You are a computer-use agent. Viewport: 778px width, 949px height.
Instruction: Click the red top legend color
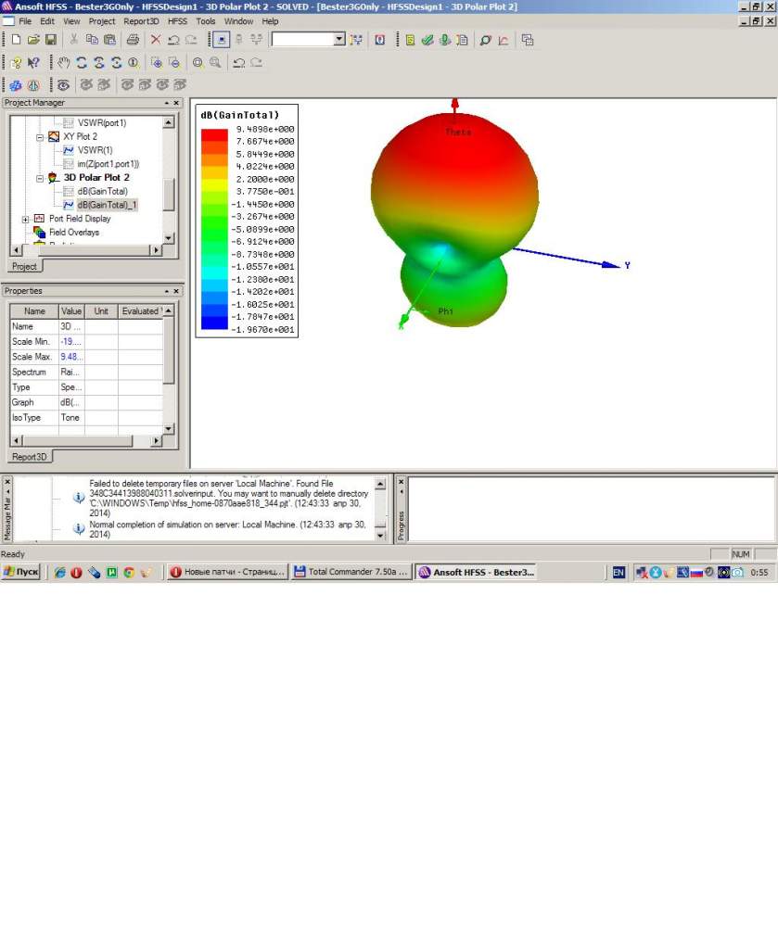[x=214, y=135]
